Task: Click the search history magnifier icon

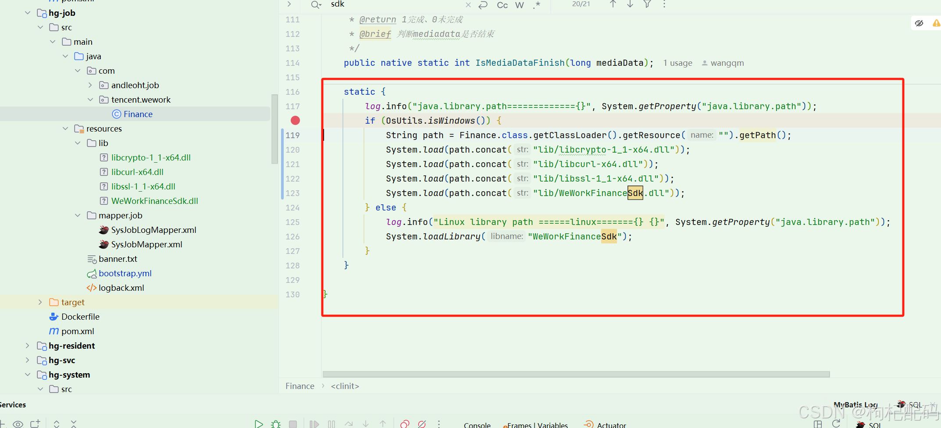Action: click(x=316, y=5)
